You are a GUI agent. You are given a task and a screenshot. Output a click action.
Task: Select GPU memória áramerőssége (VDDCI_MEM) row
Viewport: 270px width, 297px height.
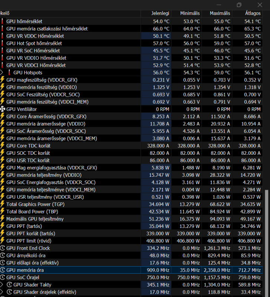131,138
